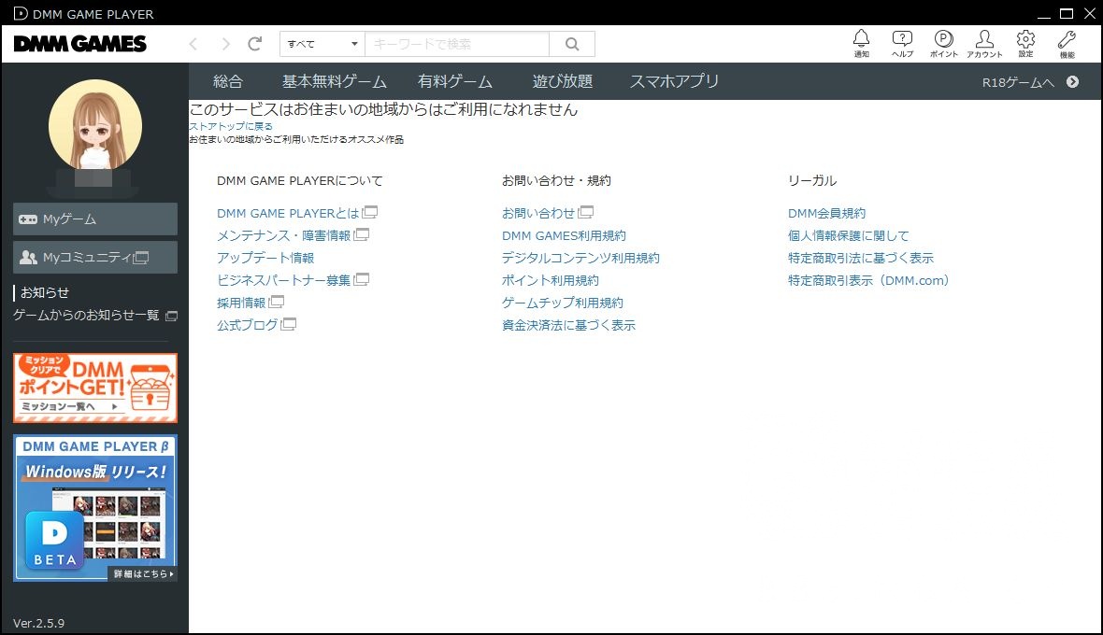Follow the ストアトップに戻る link
The image size is (1103, 635).
click(x=231, y=126)
